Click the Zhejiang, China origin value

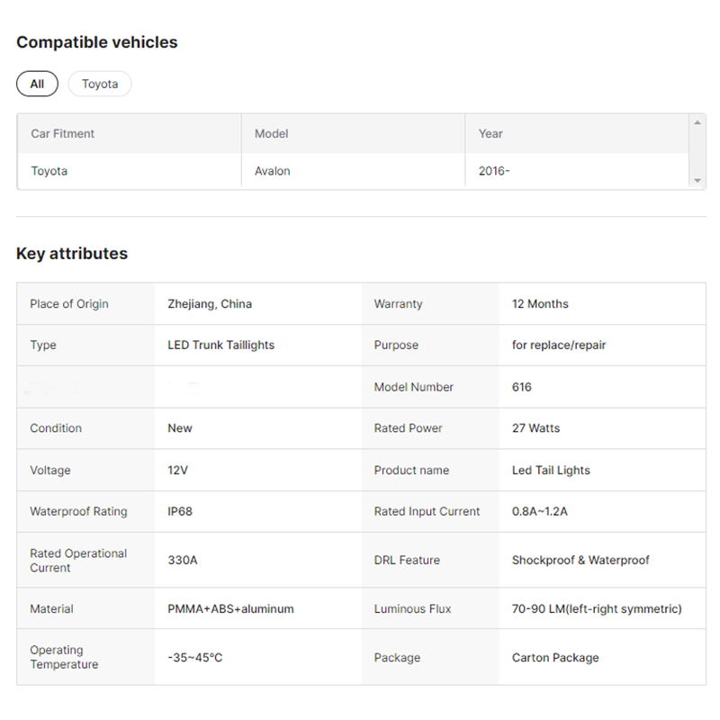tap(210, 303)
